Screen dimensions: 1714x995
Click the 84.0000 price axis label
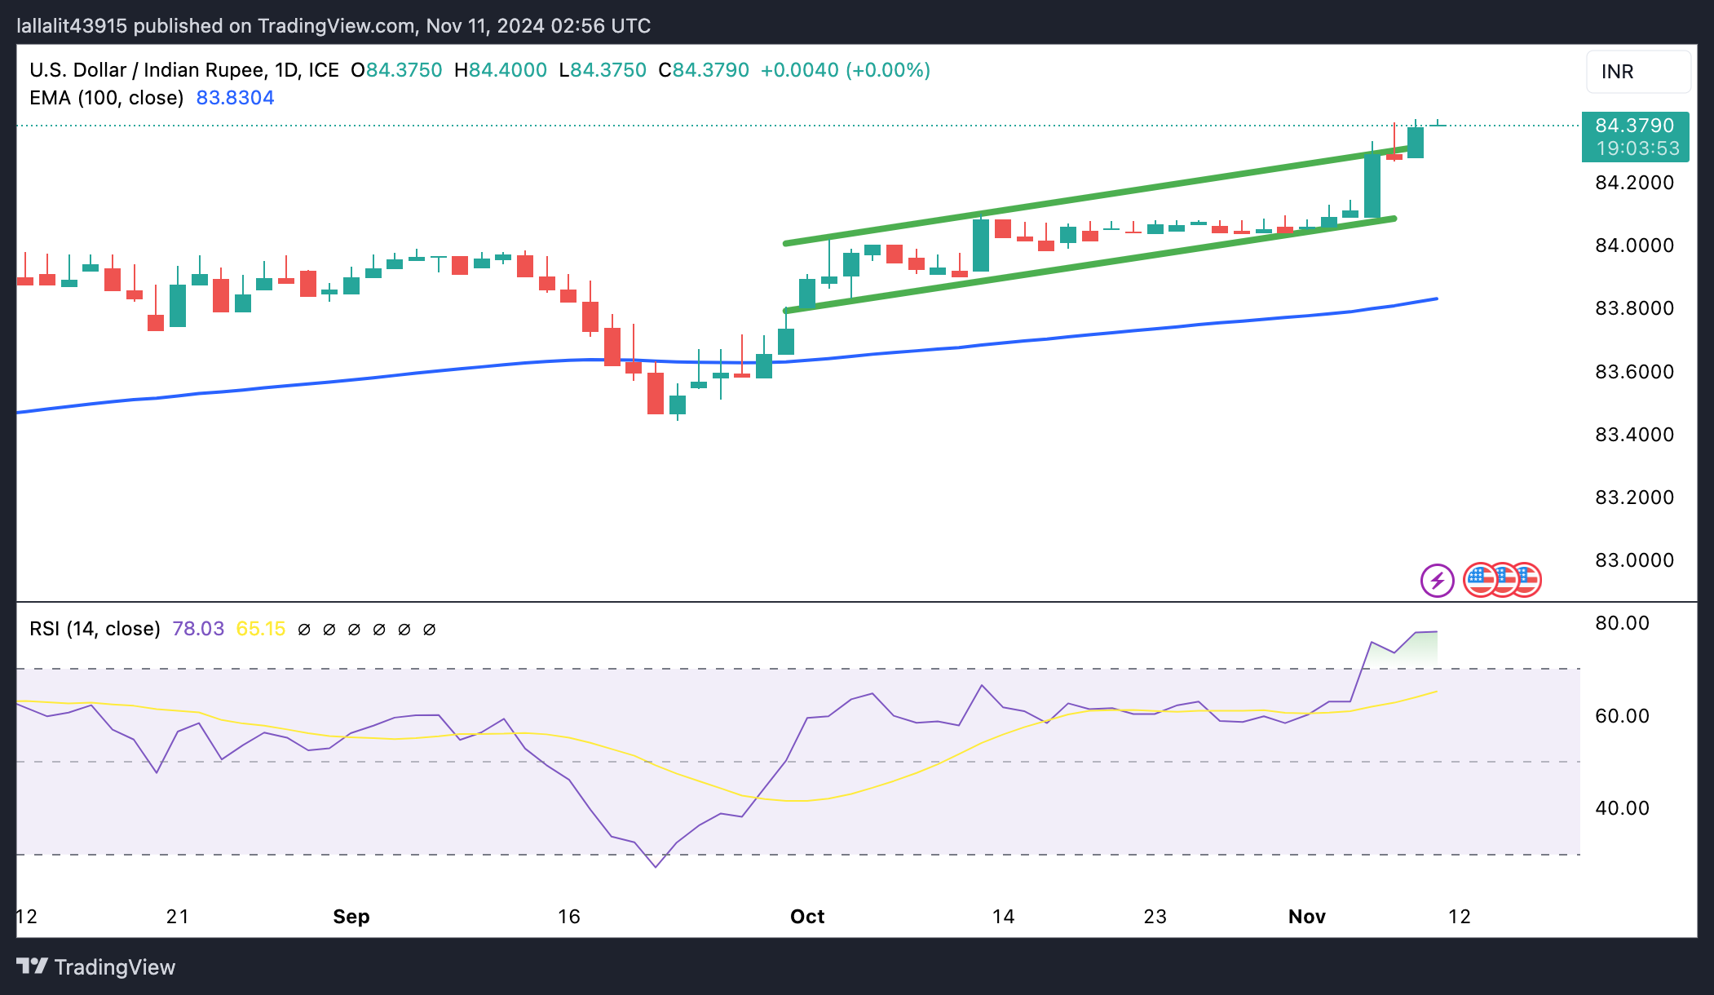coord(1634,245)
